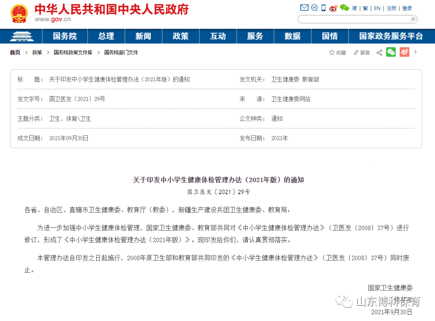Click the share icon beside 留言
This screenshot has width=435, height=321.
(379, 53)
